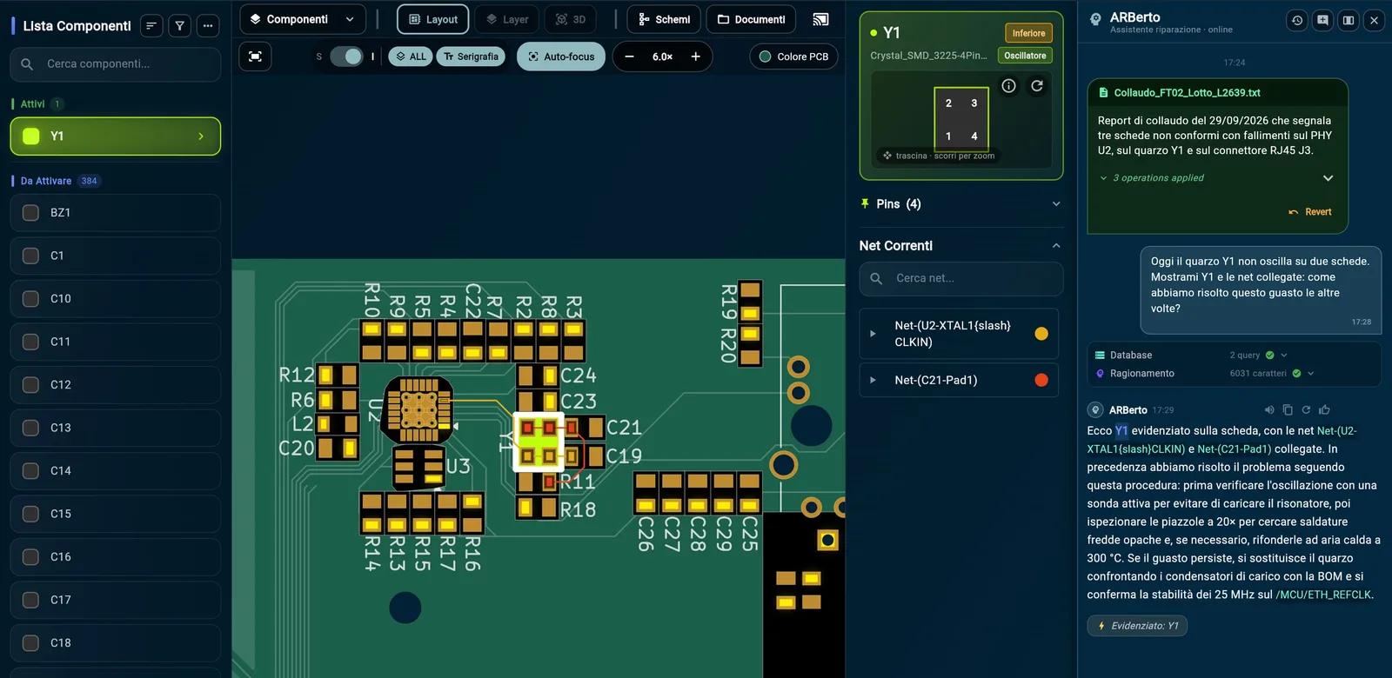
Task: Open the ARBerto chat history
Action: pyautogui.click(x=1297, y=20)
